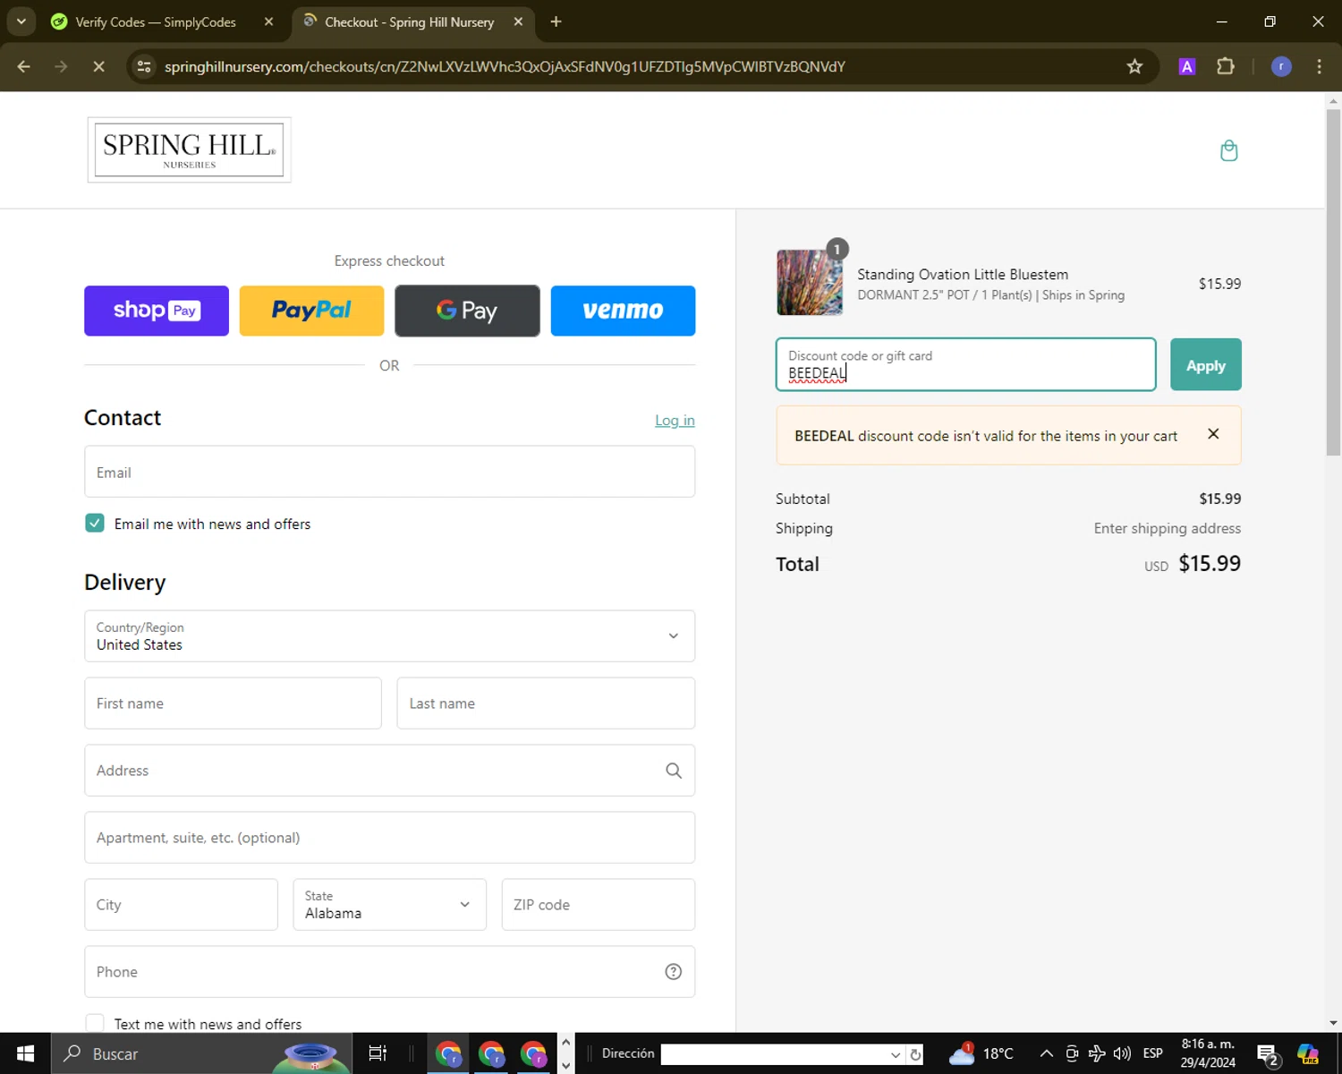Switch the ESP input language indicator
The height and width of the screenshot is (1074, 1342).
coord(1152,1053)
